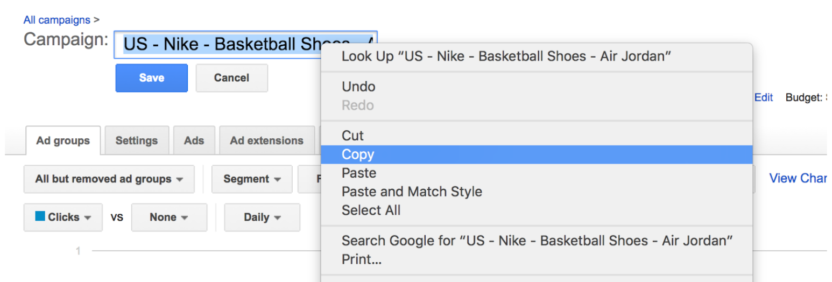This screenshot has height=282, width=832.
Task: Choose Select All in the context menu
Action: coord(371,210)
